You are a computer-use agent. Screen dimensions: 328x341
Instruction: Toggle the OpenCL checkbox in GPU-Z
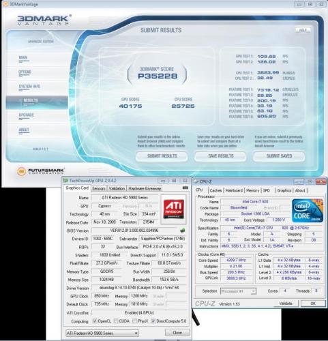click(95, 321)
